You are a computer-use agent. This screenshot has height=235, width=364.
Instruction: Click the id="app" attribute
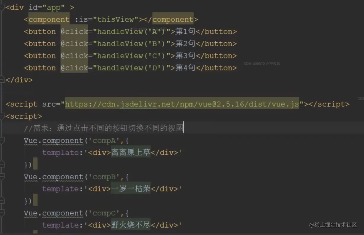coord(47,8)
